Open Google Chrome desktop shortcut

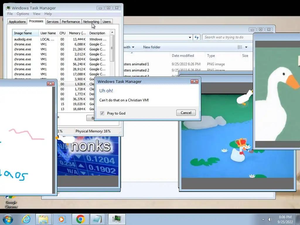(x=11, y=202)
